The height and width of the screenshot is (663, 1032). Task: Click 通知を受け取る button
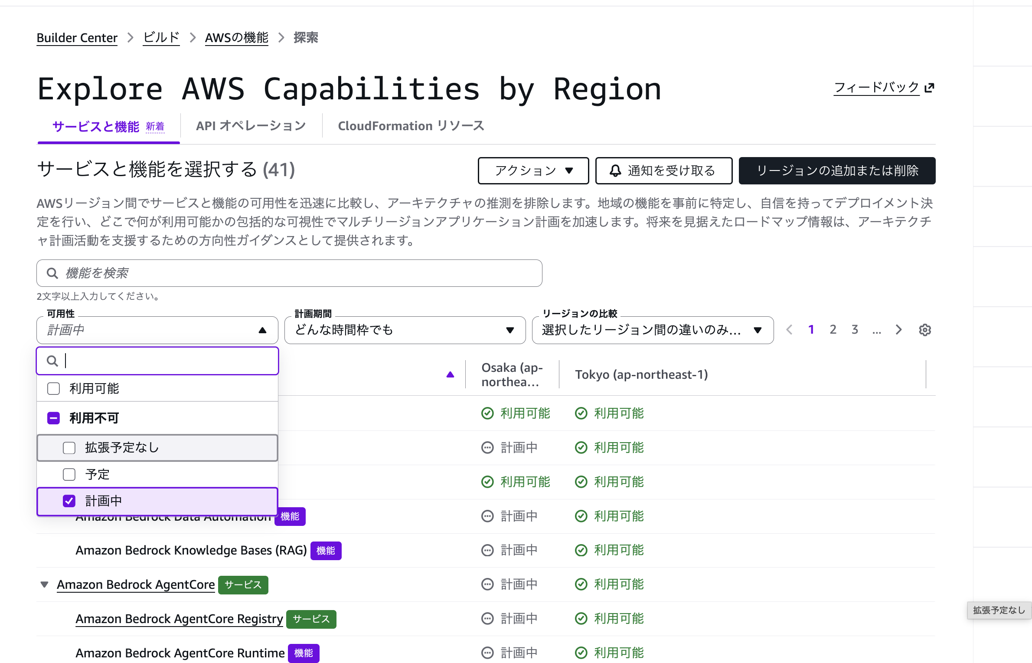coord(663,171)
